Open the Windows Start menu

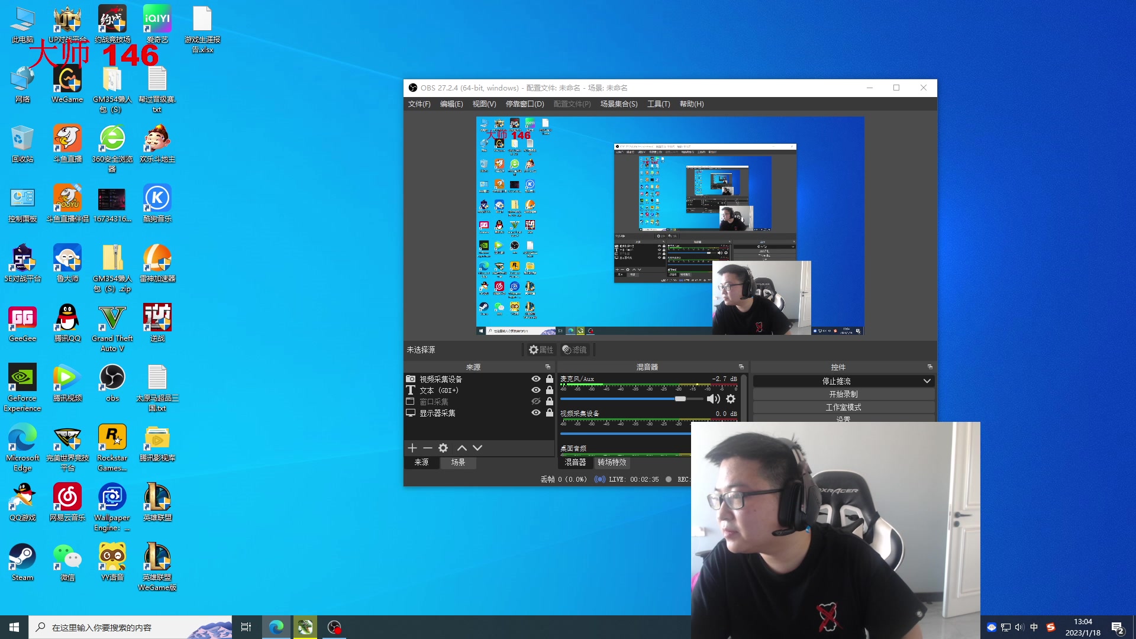(x=14, y=627)
